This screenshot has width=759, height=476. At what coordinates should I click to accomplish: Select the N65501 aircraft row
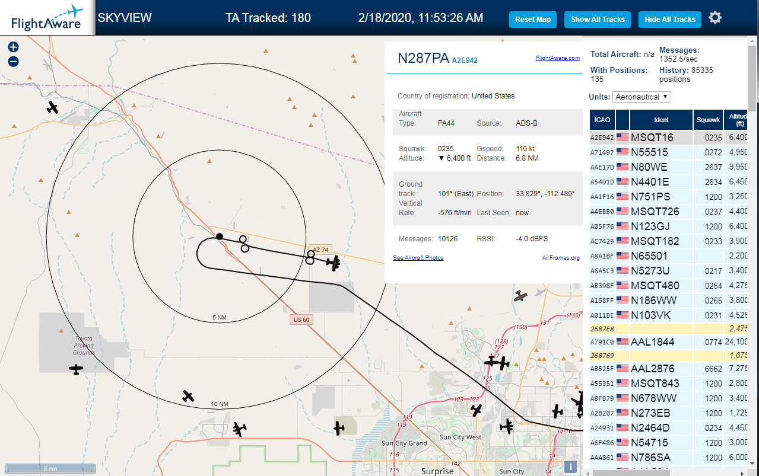(x=669, y=256)
